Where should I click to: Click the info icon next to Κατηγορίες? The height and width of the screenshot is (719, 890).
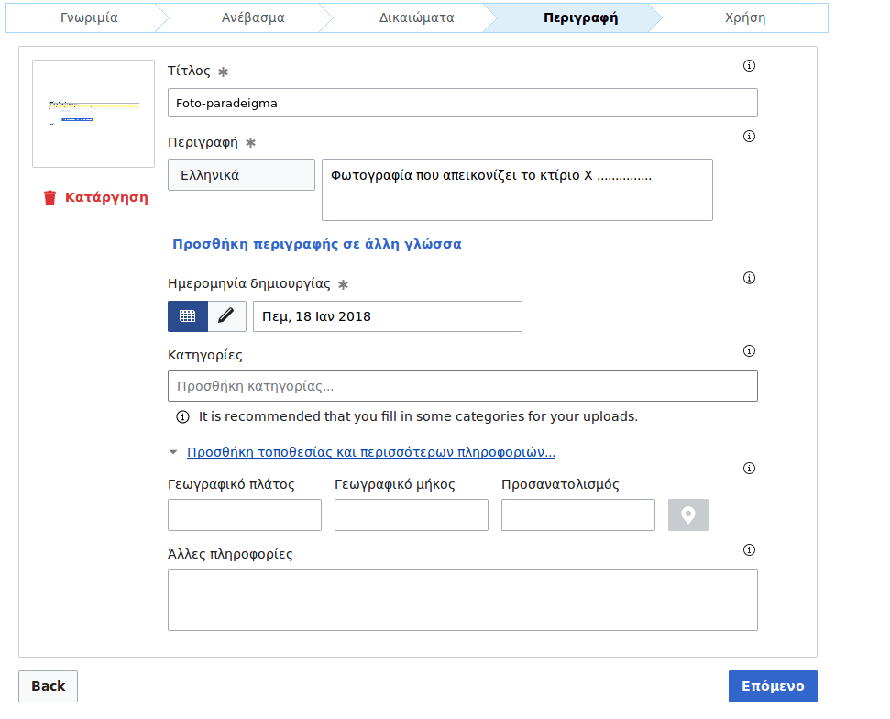coord(749,351)
